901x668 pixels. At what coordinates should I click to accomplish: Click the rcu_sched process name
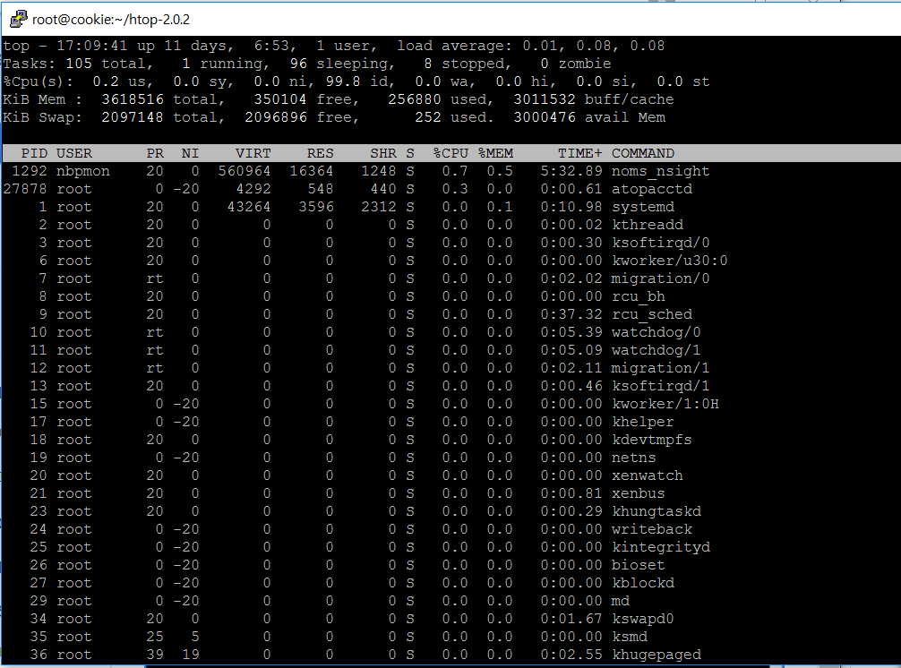651,314
